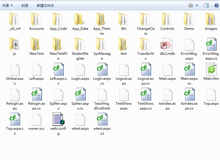
Task: Select the Logout.aspx.cs C# file icon
Action: coord(146,69)
